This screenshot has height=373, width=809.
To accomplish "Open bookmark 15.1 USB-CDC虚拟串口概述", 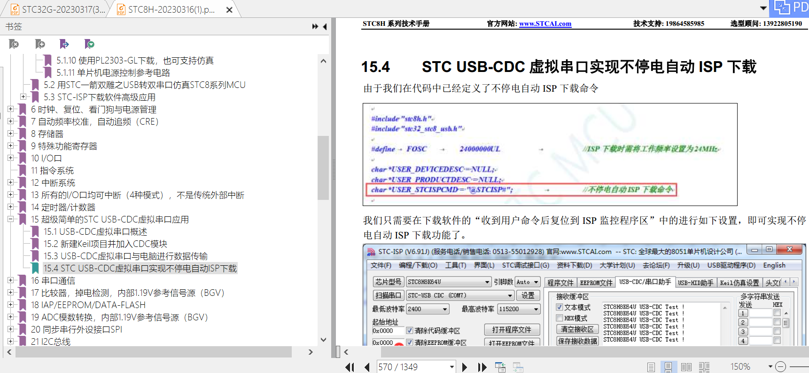I will point(95,231).
